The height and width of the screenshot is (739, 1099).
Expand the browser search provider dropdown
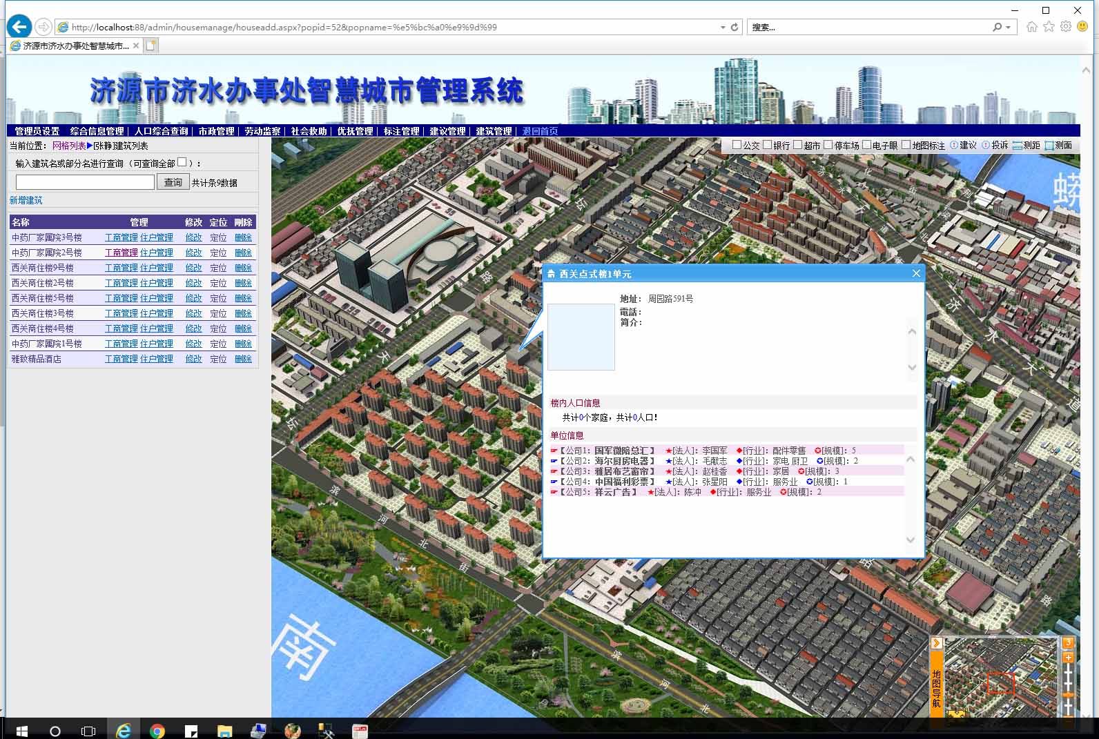(x=1009, y=28)
